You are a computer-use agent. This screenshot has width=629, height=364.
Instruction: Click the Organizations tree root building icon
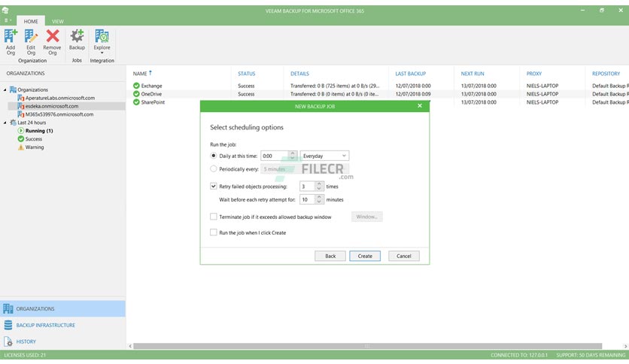pos(13,89)
